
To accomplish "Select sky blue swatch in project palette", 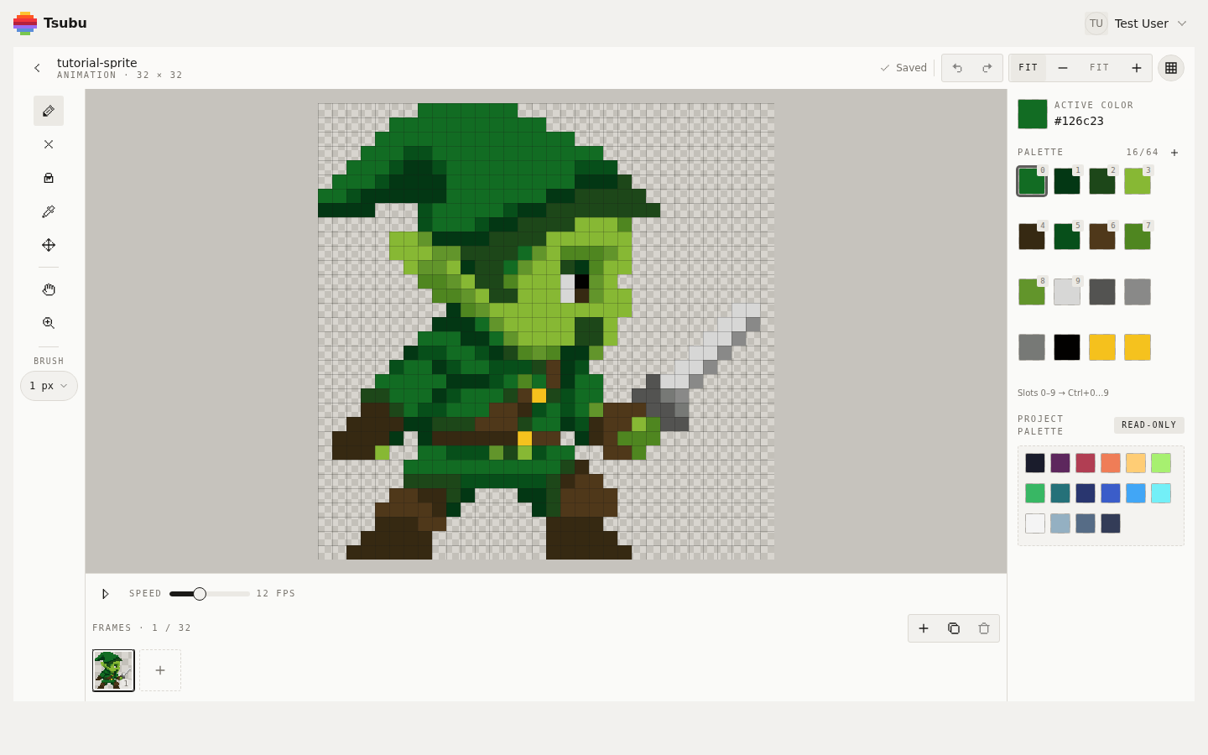I will (1136, 493).
